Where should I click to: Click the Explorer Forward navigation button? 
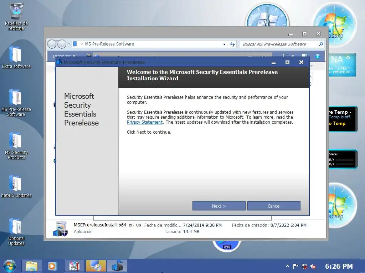(x=62, y=44)
